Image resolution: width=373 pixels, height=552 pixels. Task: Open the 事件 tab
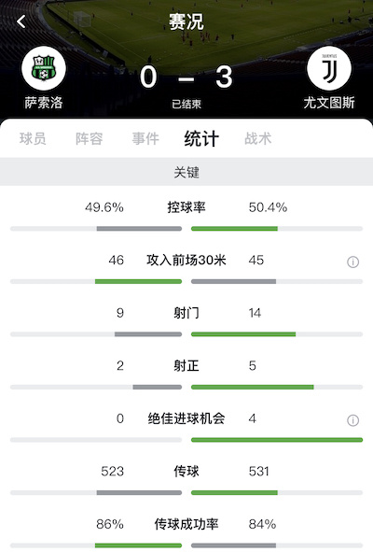[145, 138]
